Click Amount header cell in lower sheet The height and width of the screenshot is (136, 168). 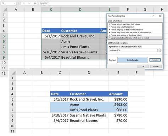(x=118, y=94)
